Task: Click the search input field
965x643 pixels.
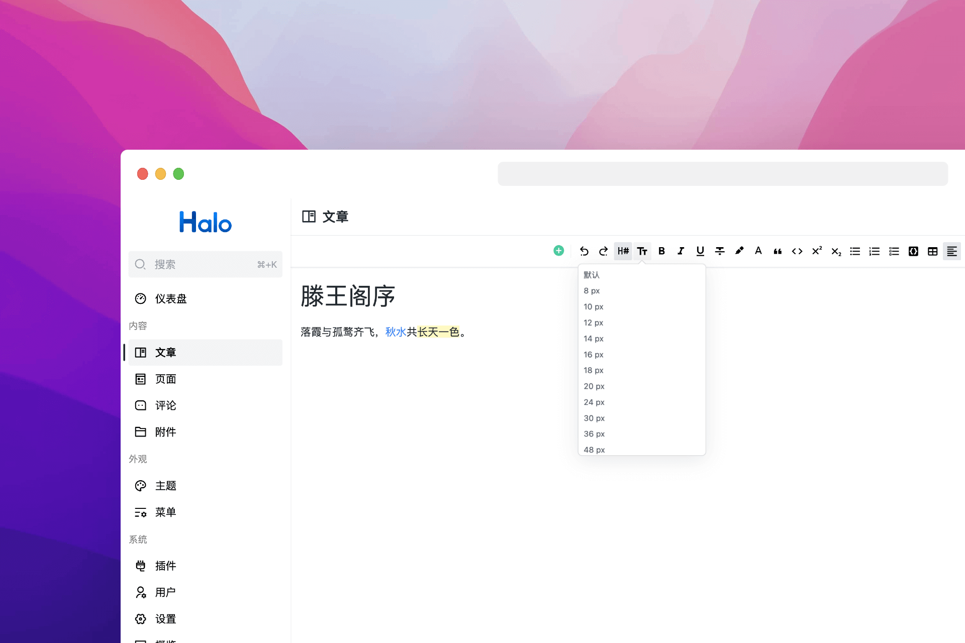Action: 205,264
